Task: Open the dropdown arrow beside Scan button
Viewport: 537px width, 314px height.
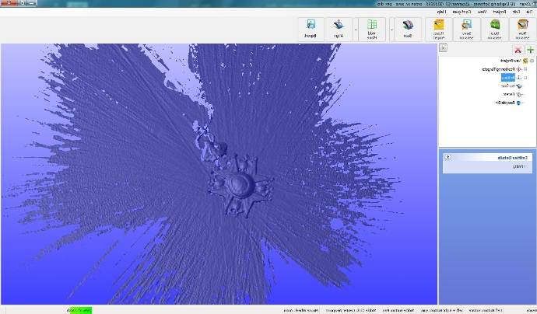Action: (391, 30)
